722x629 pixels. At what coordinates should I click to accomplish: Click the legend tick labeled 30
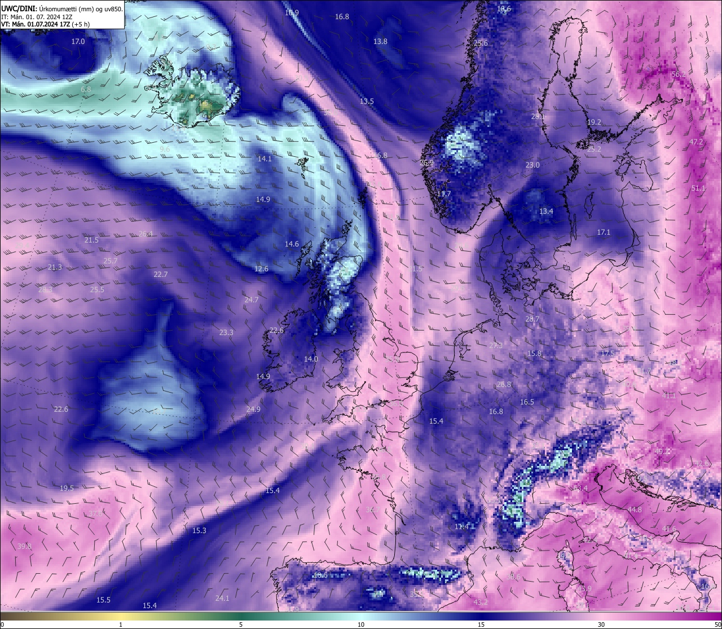point(601,624)
